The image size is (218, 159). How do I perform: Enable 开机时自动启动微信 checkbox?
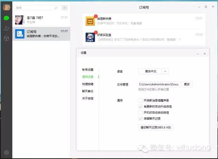140,112
